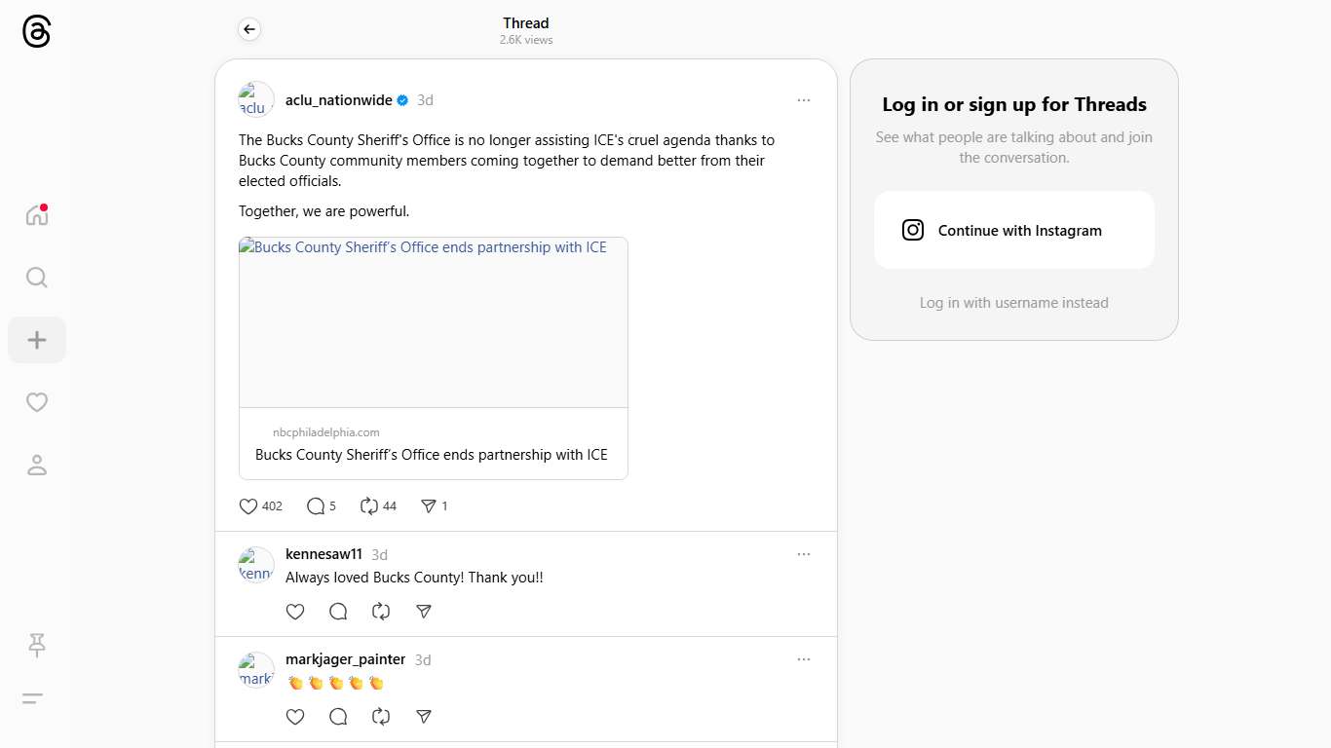Open the hamburger More menu in sidebar
1331x748 pixels.
33,698
